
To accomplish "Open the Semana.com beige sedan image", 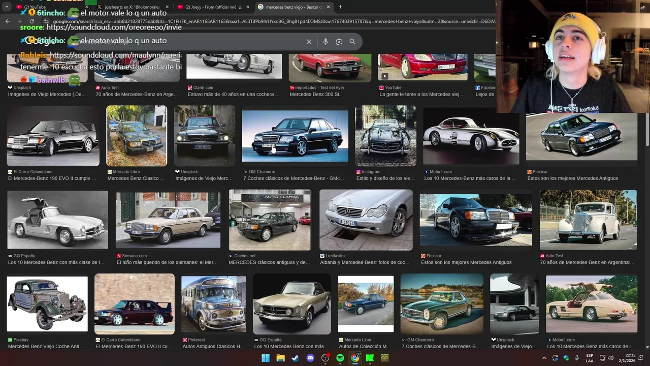I will (x=168, y=220).
